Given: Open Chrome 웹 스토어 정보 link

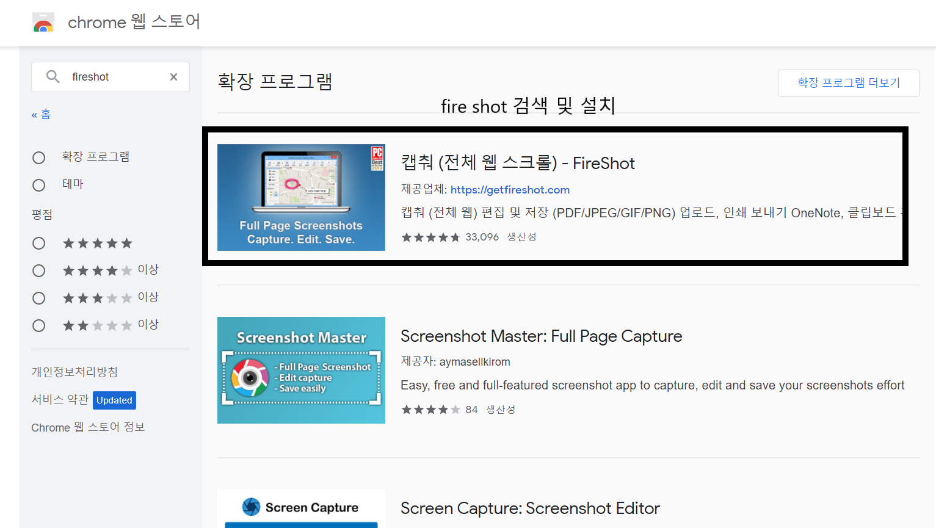Looking at the screenshot, I should (x=88, y=427).
